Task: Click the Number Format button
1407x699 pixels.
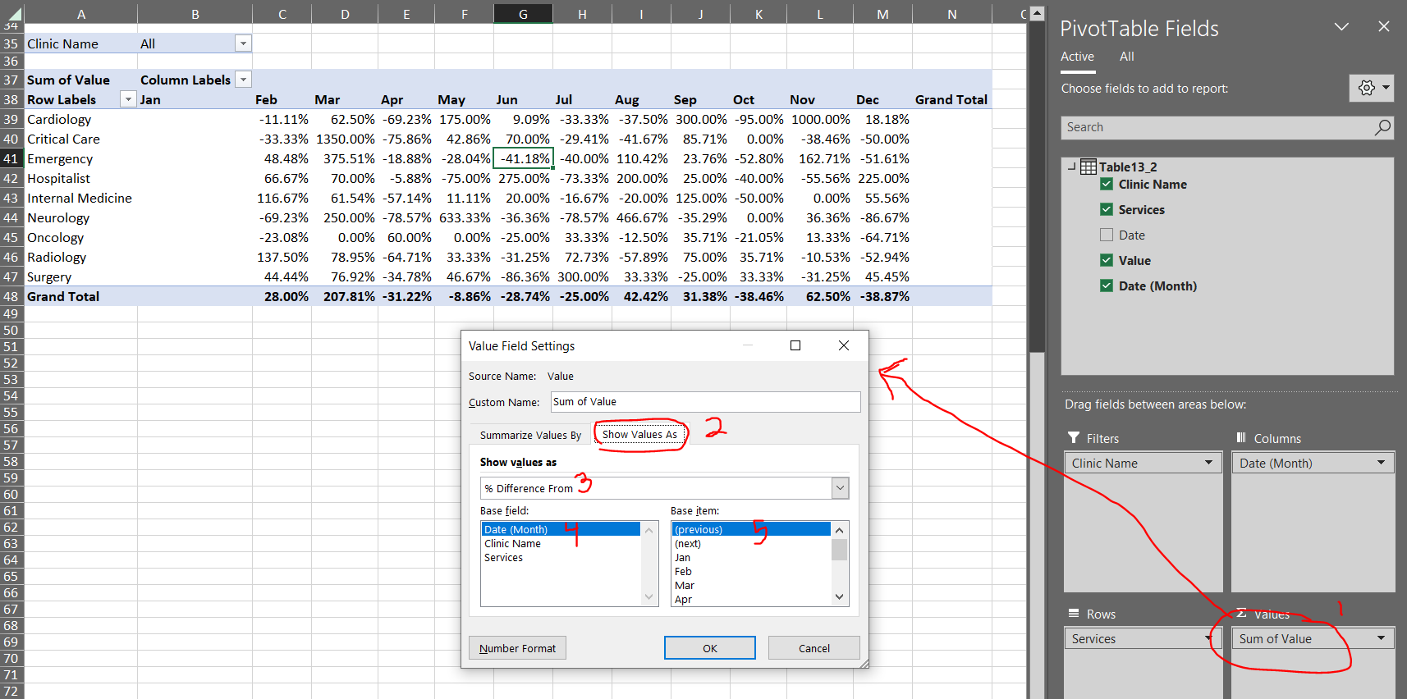Action: coord(517,648)
